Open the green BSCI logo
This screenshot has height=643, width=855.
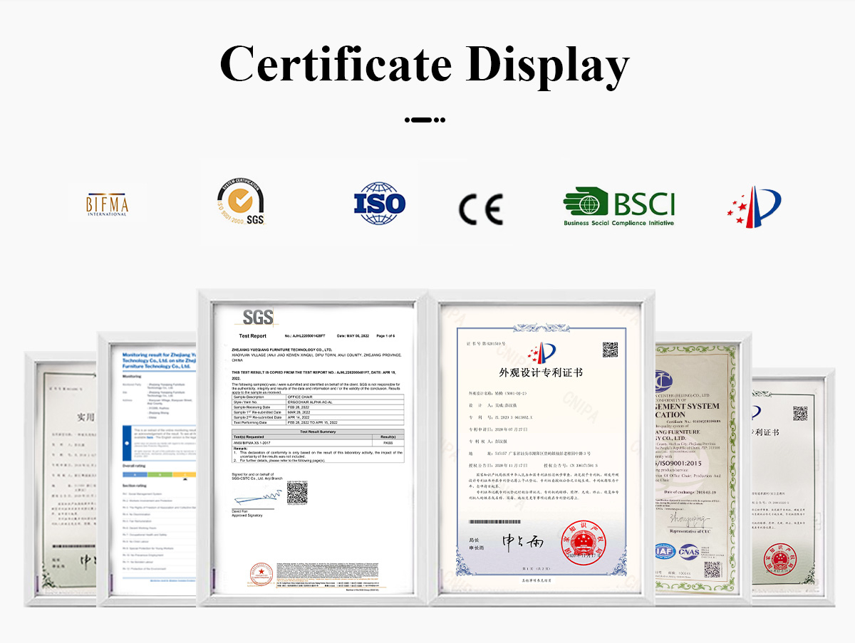coord(618,207)
